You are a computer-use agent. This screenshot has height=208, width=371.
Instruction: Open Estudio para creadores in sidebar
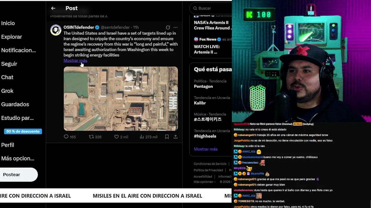(17, 118)
